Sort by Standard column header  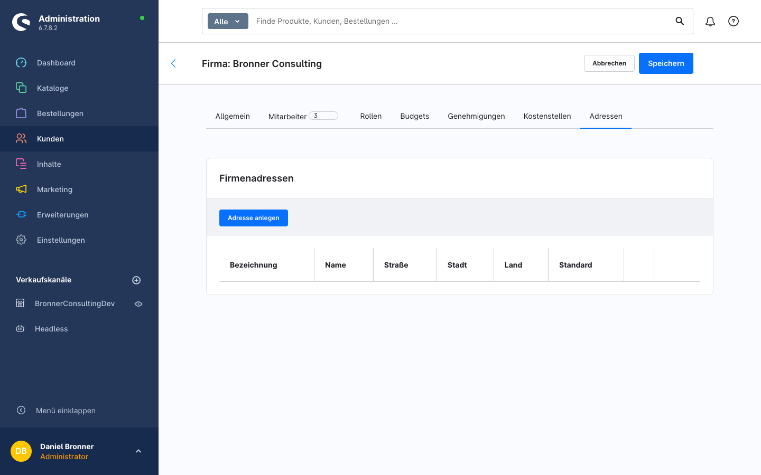(x=586, y=265)
